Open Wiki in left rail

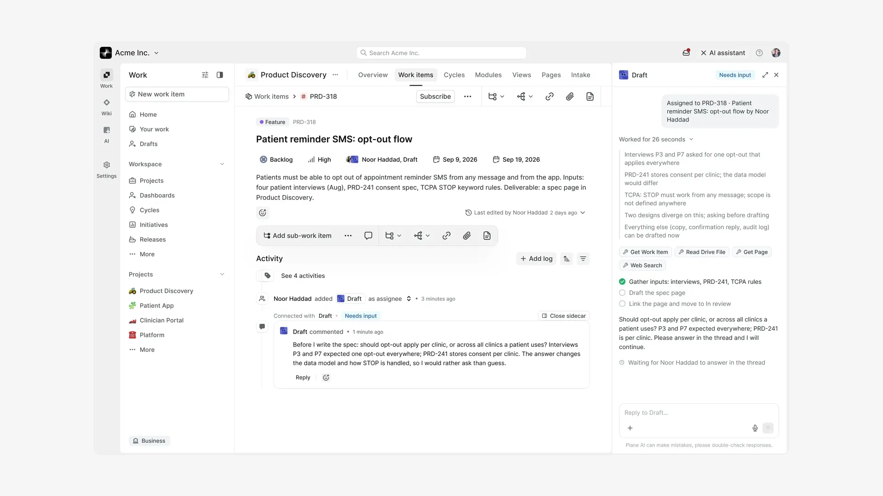click(106, 107)
